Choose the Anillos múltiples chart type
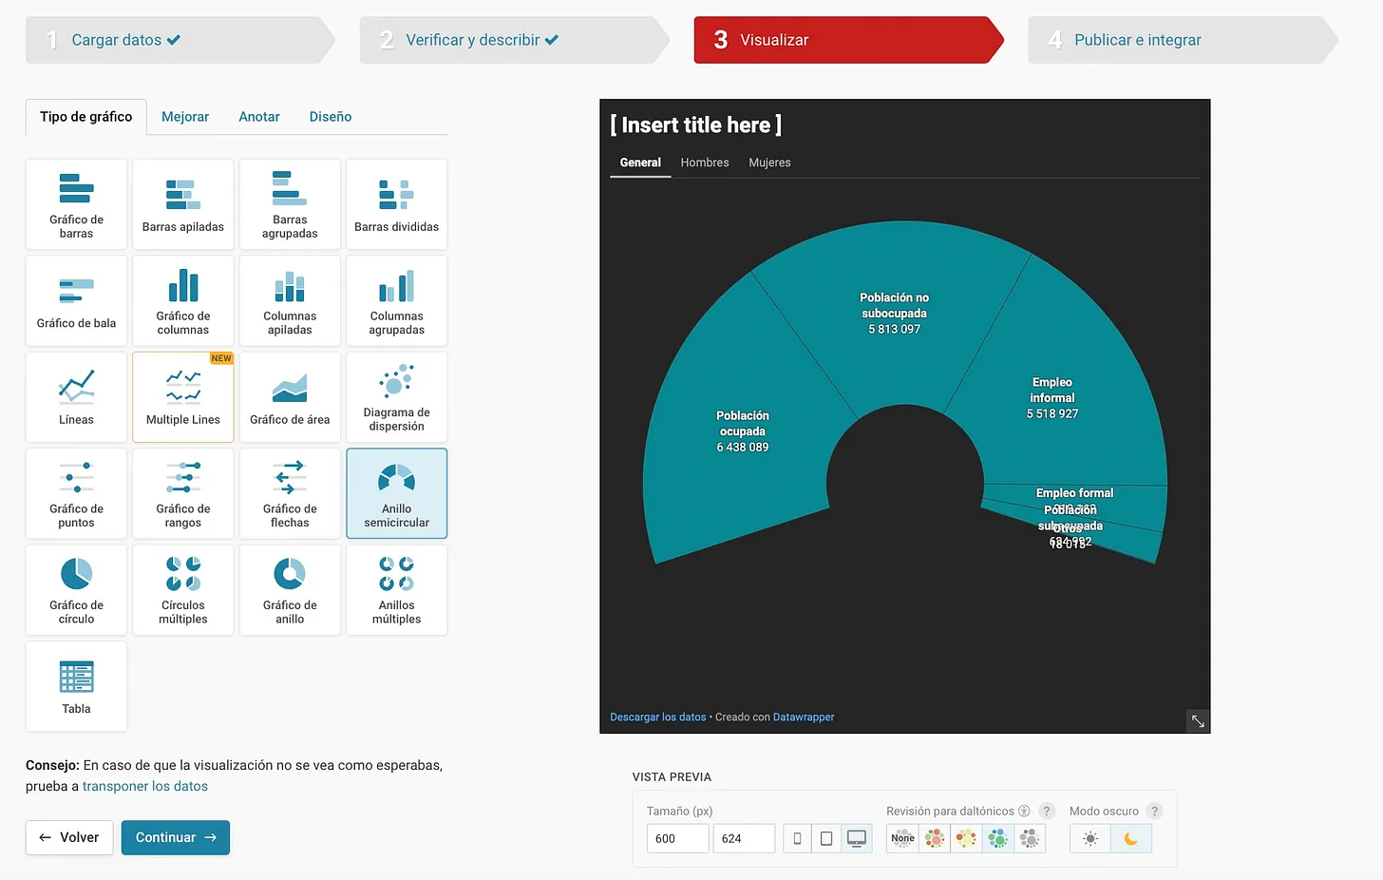The width and height of the screenshot is (1383, 880). (396, 589)
